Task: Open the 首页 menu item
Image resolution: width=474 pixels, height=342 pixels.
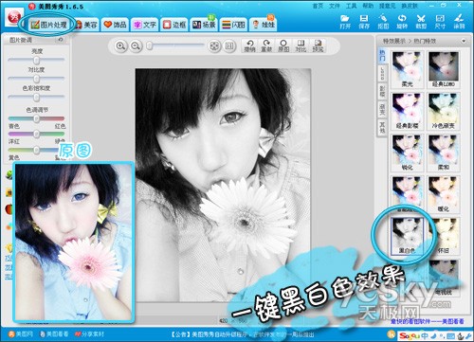Action: point(318,6)
